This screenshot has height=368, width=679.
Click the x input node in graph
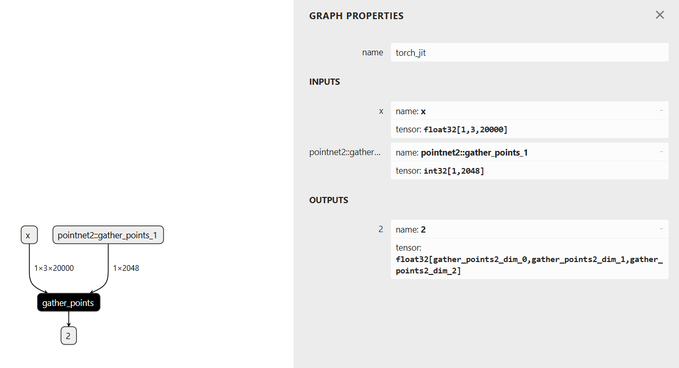click(29, 235)
